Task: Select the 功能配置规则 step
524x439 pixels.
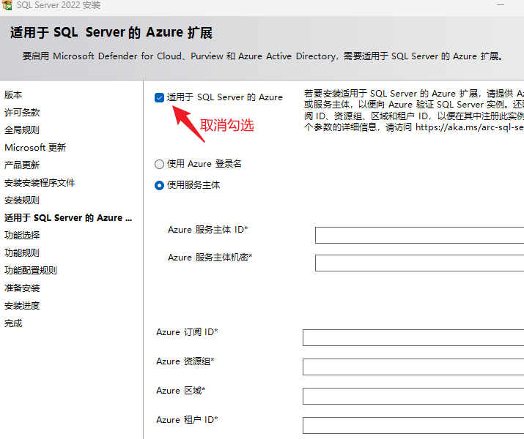Action: pos(31,271)
